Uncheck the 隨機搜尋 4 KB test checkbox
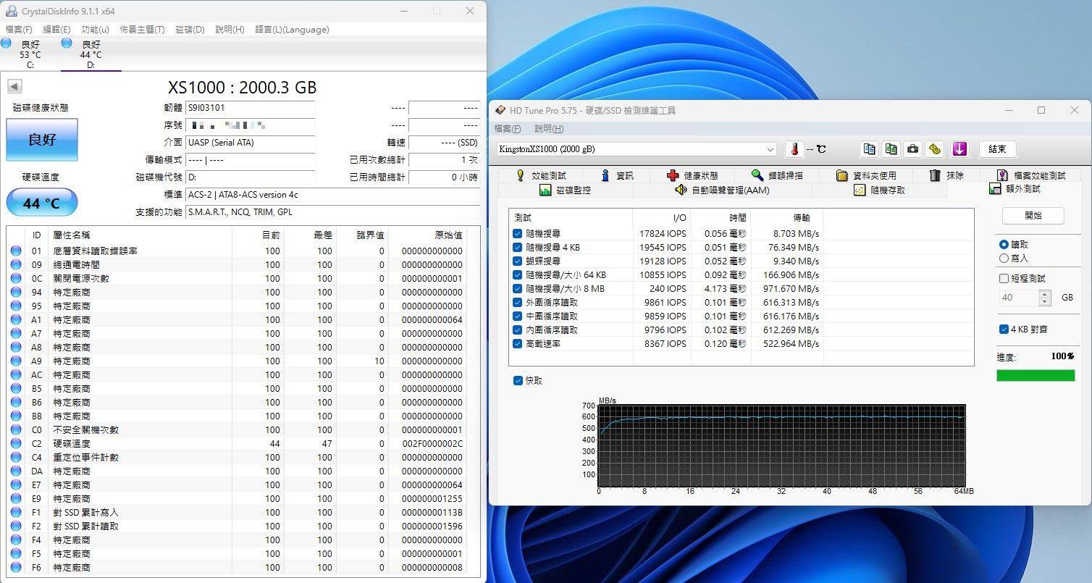1092x583 pixels. [518, 247]
